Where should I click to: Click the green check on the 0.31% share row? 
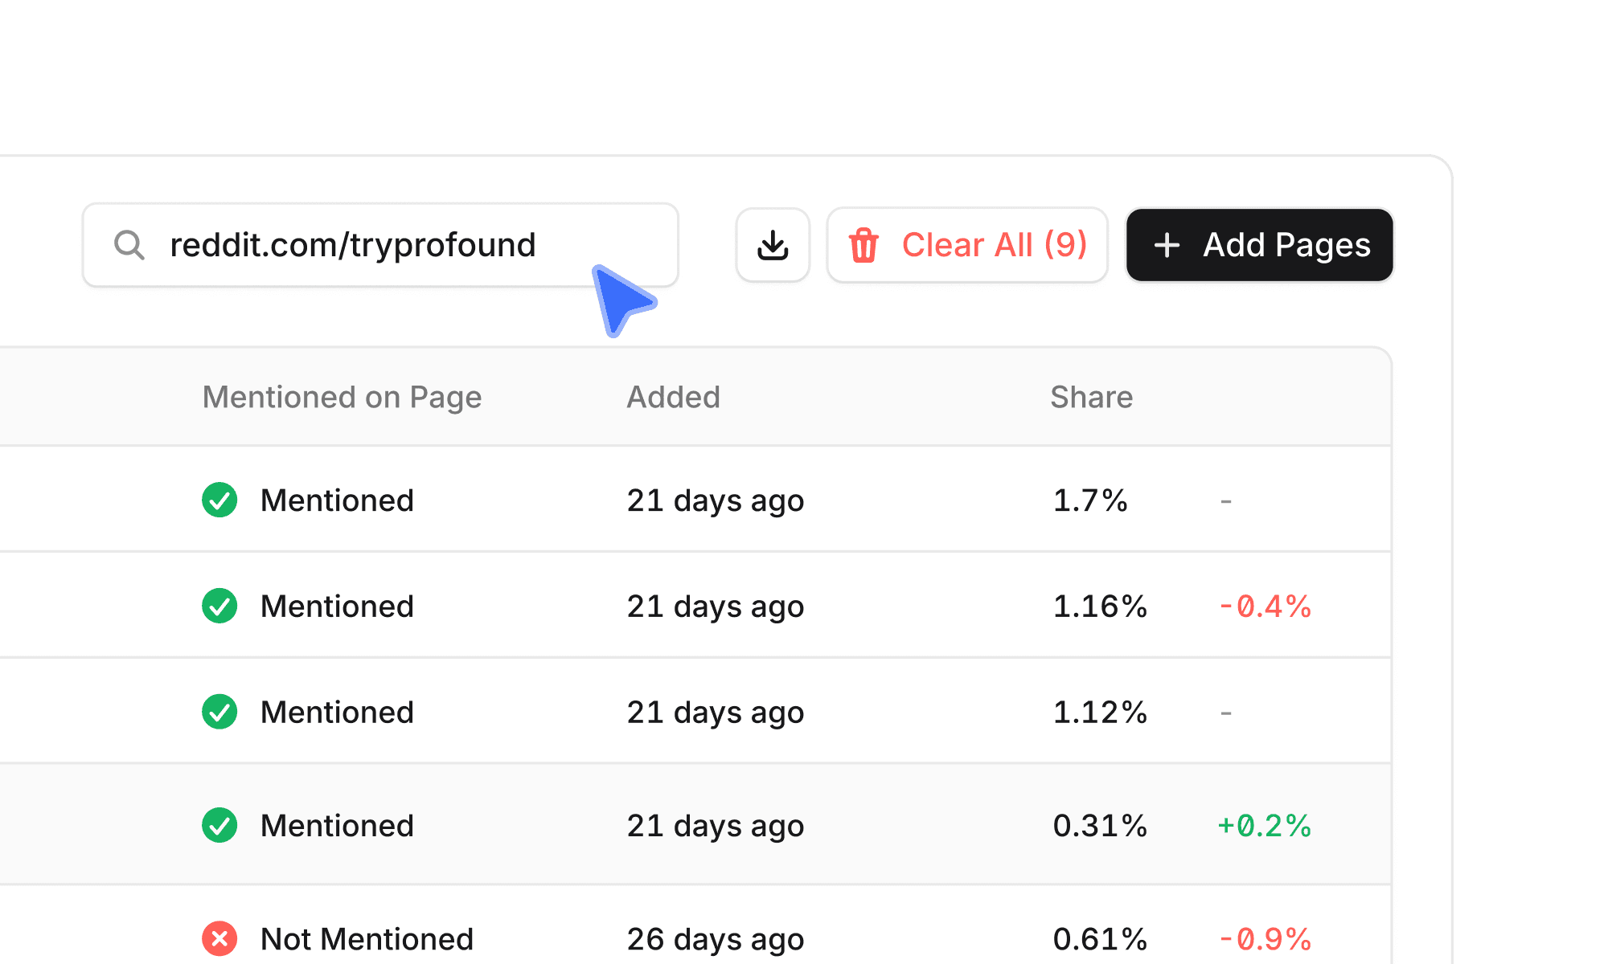point(219,825)
